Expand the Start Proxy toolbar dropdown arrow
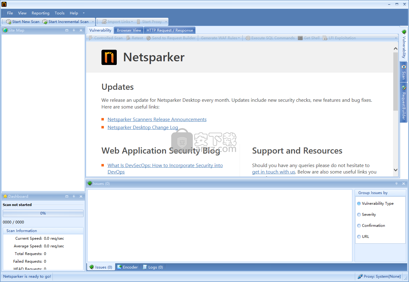The image size is (409, 282). pos(166,22)
